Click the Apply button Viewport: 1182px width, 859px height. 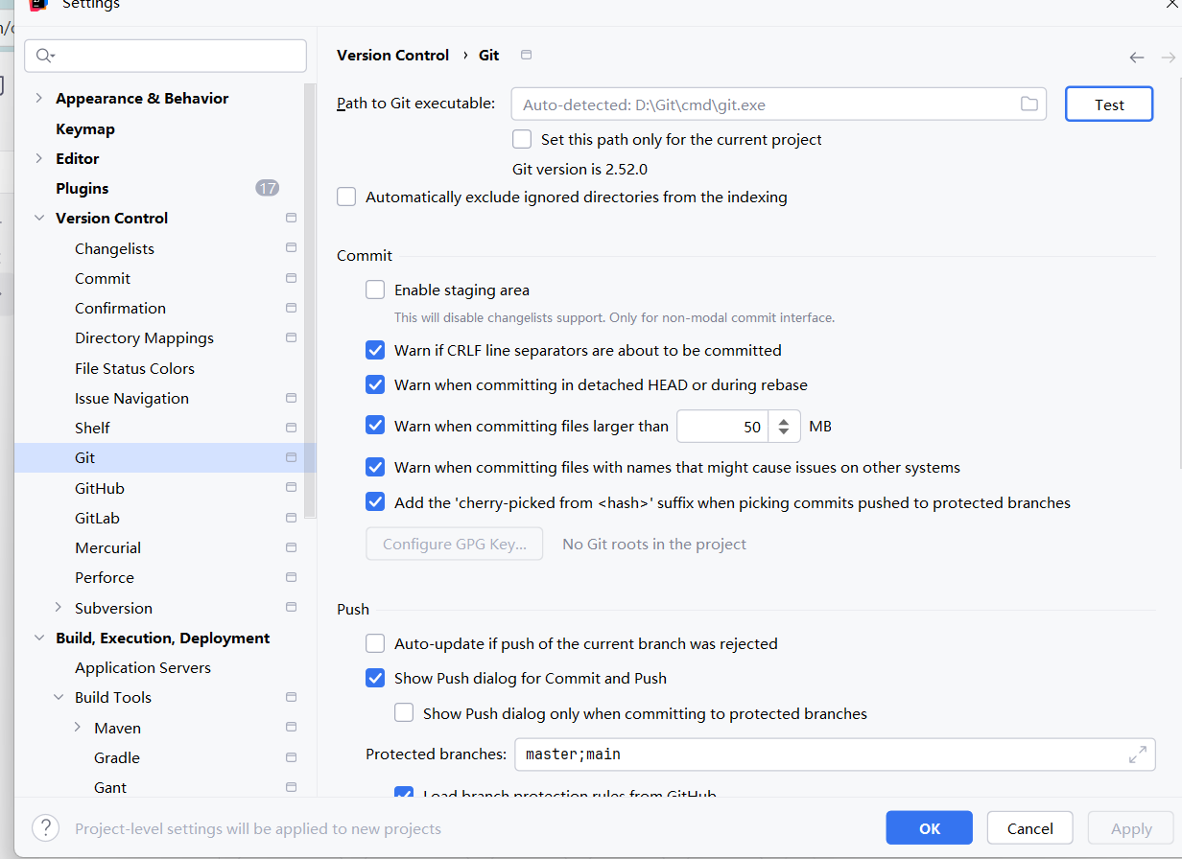pos(1131,828)
